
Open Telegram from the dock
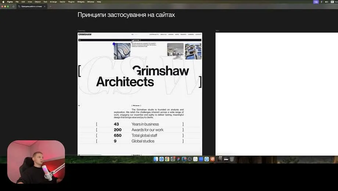coord(206,159)
